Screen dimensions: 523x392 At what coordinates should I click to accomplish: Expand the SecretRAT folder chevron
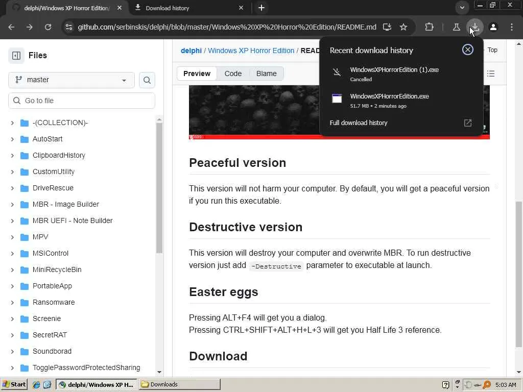tap(12, 335)
